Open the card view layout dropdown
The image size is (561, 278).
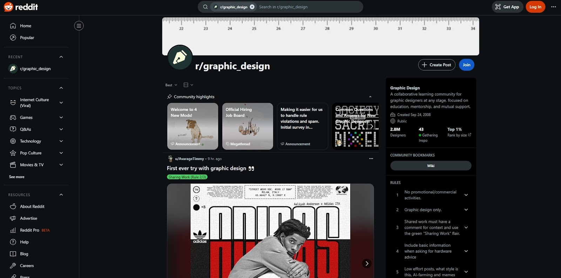[188, 85]
